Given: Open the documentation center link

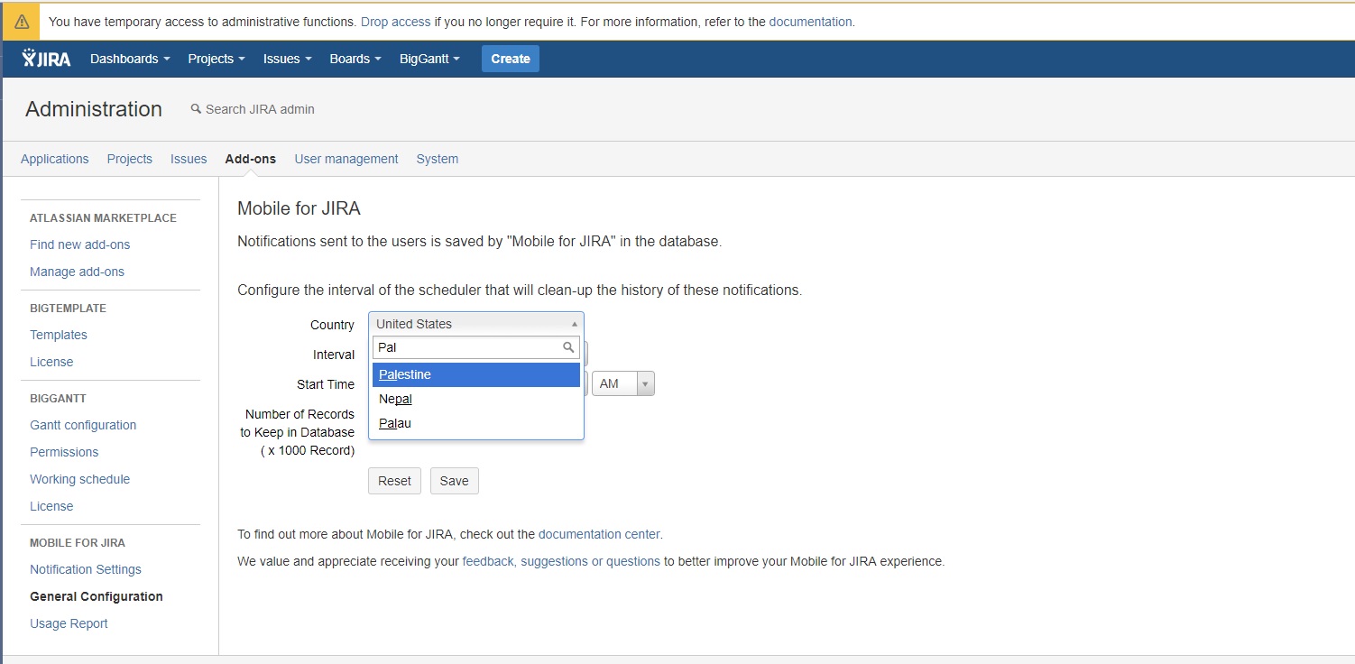Looking at the screenshot, I should [601, 534].
